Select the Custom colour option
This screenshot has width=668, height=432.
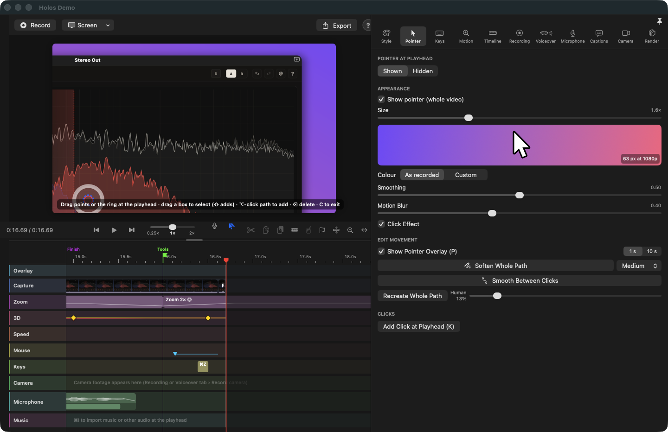466,175
